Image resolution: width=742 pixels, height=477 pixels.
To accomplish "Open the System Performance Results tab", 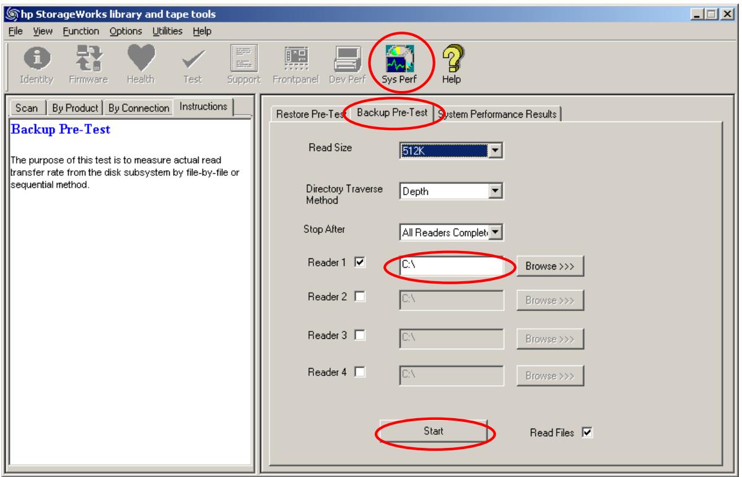I will 497,114.
